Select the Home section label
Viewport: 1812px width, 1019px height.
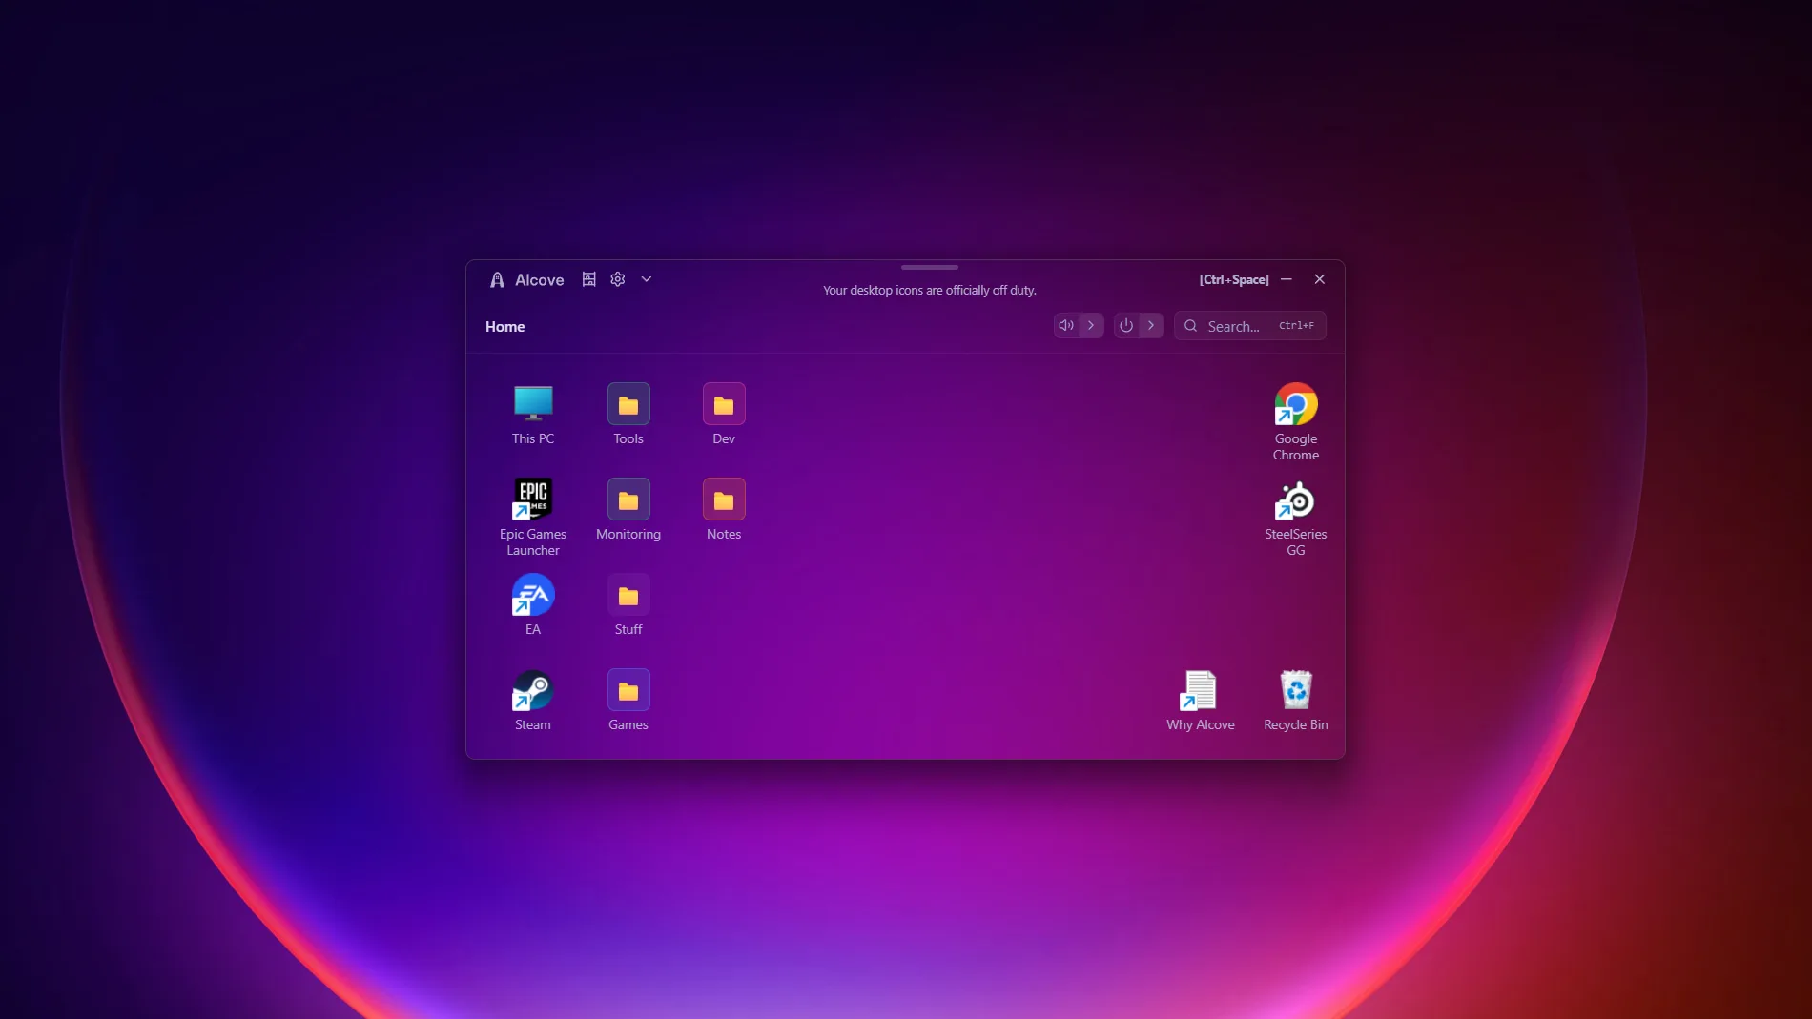(x=505, y=326)
